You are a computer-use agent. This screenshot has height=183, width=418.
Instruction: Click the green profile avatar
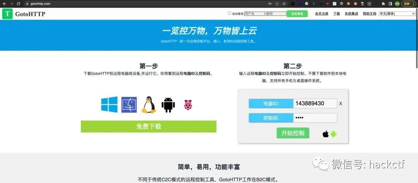[x=397, y=4]
